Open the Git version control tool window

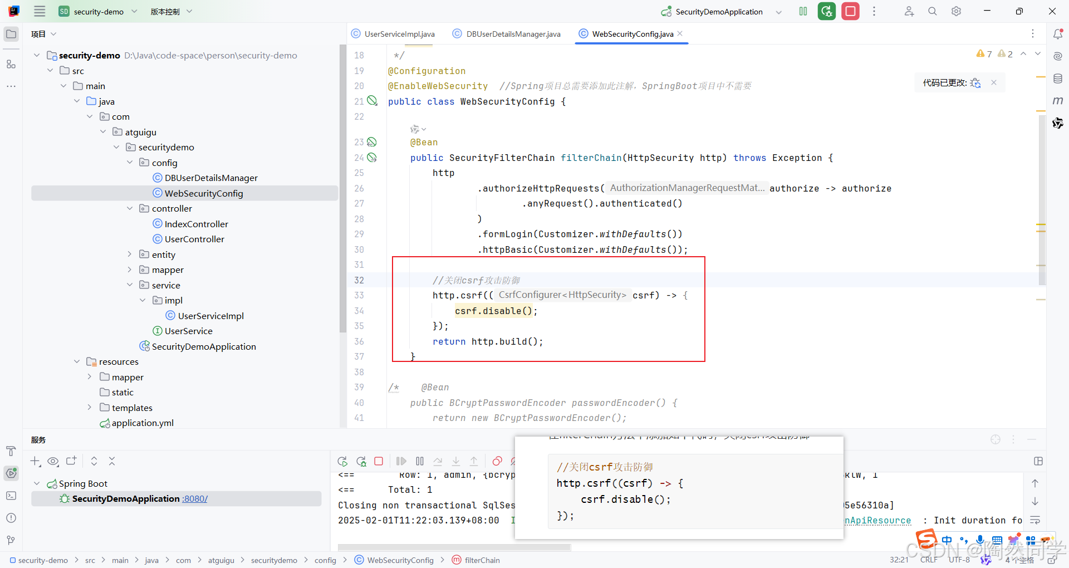[x=11, y=539]
